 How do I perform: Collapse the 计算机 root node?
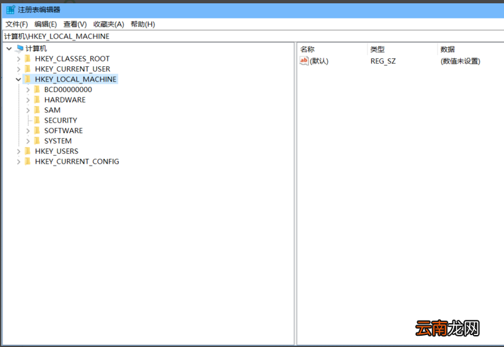coord(9,49)
